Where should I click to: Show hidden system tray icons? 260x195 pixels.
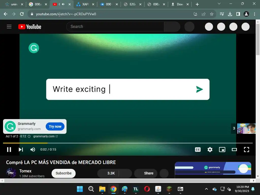pyautogui.click(x=206, y=189)
